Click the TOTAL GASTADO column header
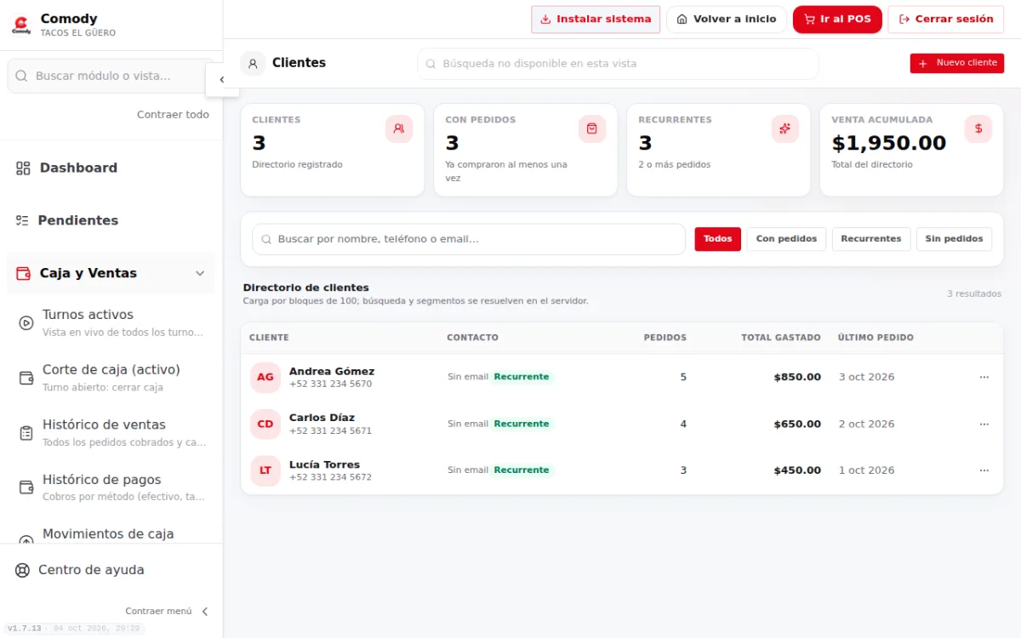This screenshot has width=1021, height=638. tap(781, 338)
